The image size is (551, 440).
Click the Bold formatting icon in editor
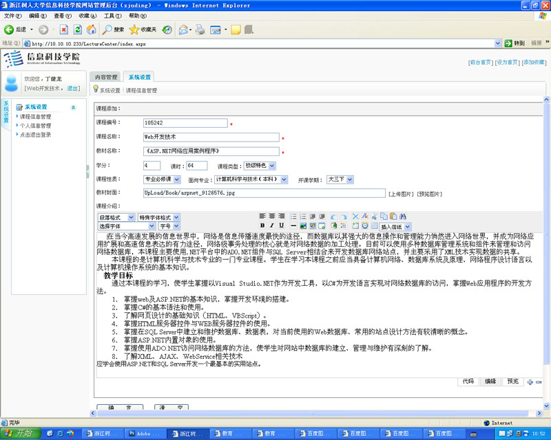tap(262, 225)
